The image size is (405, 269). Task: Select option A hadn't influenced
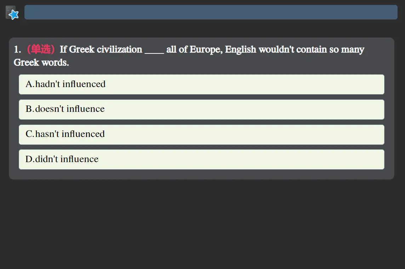click(201, 84)
